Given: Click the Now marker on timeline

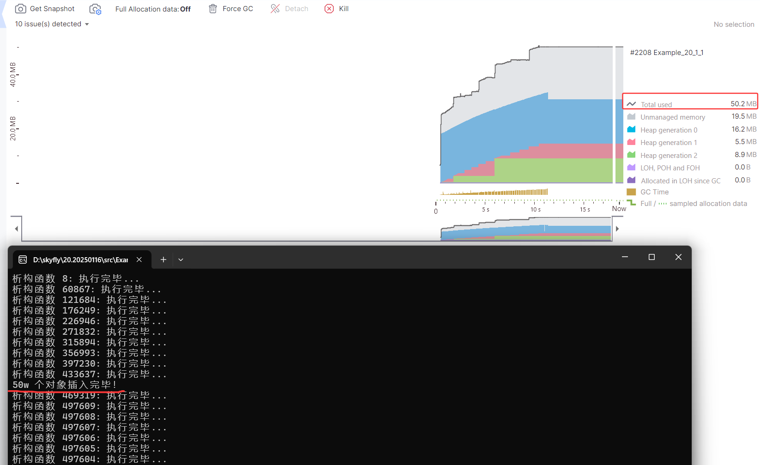Looking at the screenshot, I should tap(619, 209).
